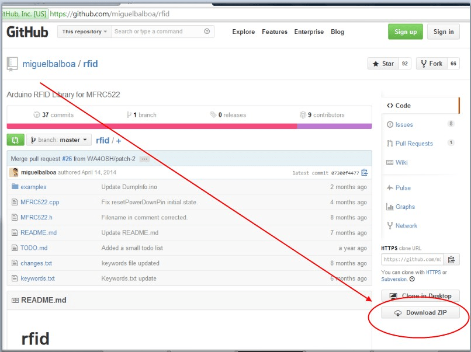Click the Download ZIP button
This screenshot has width=471, height=352.
pyautogui.click(x=420, y=312)
